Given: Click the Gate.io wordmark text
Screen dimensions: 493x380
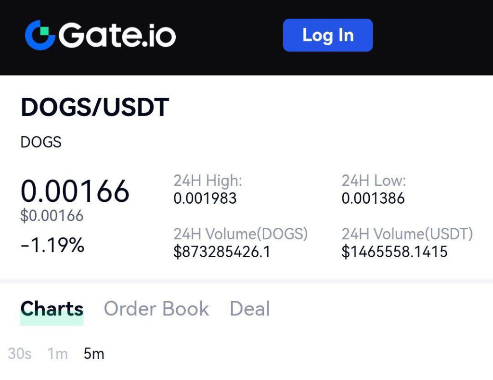Looking at the screenshot, I should 117,35.
